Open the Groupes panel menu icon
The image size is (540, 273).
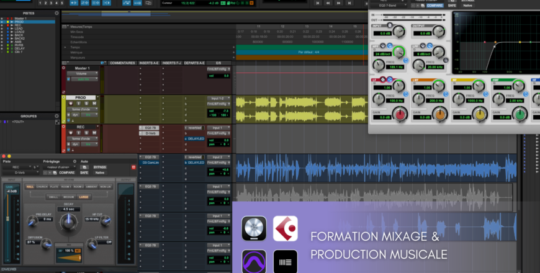[x=57, y=116]
